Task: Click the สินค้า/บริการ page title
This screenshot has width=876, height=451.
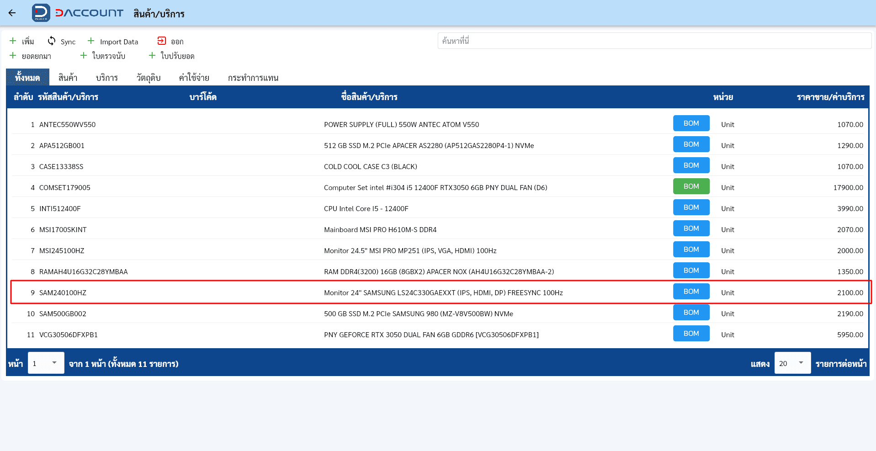Action: tap(159, 14)
